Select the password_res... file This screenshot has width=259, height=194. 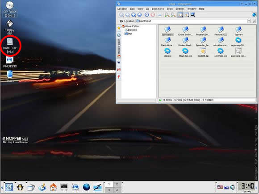(238, 52)
